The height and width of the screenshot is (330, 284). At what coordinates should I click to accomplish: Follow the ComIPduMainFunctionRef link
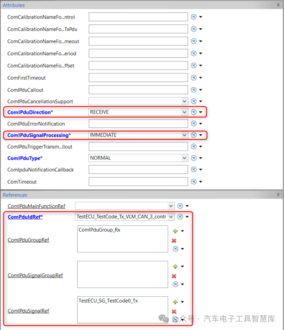tap(36, 206)
